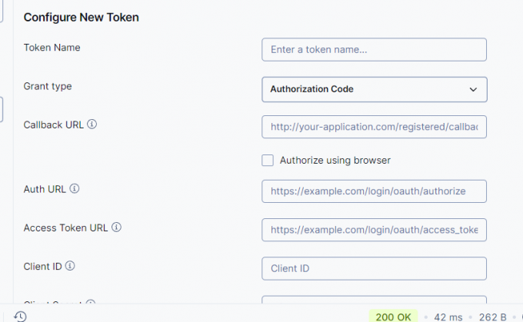Screen dimensions: 523x322
Task: Enable the Authorize using browser checkbox
Action: (x=268, y=161)
